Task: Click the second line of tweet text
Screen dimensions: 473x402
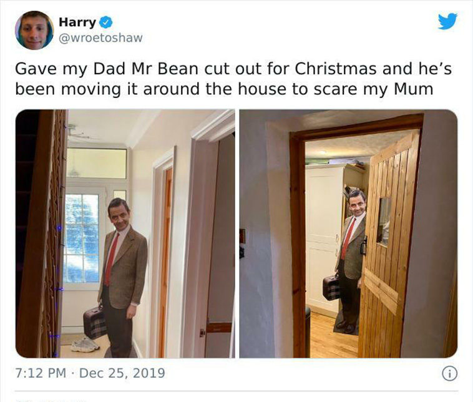Action: (x=224, y=89)
